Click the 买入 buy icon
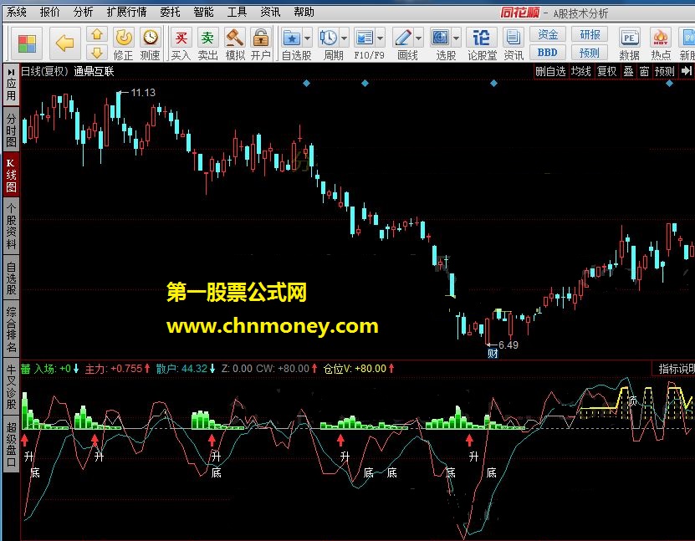695x541 pixels. pos(181,43)
